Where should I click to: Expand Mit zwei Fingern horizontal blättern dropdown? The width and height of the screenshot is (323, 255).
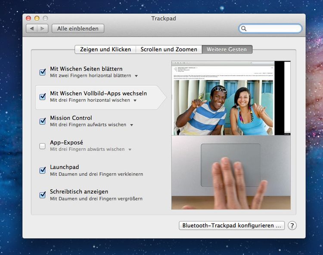[x=136, y=76]
